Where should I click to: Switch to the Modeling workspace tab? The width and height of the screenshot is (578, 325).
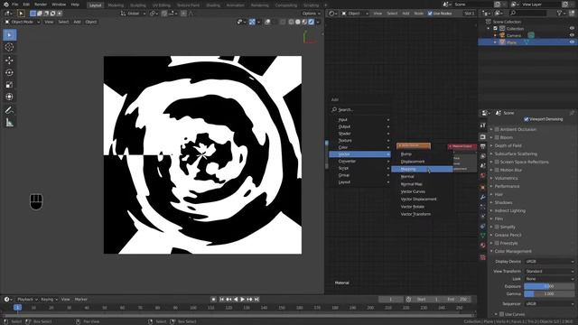pyautogui.click(x=116, y=5)
